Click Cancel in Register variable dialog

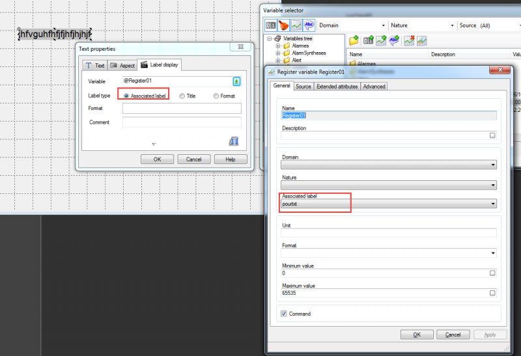(x=453, y=335)
